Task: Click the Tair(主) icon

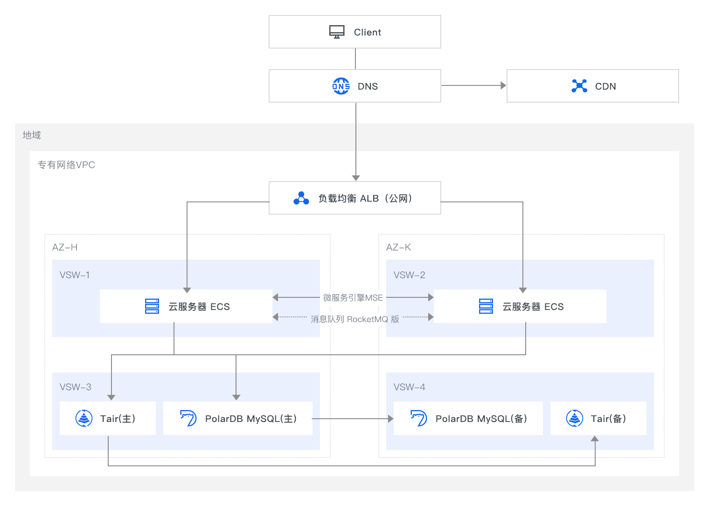Action: point(84,418)
